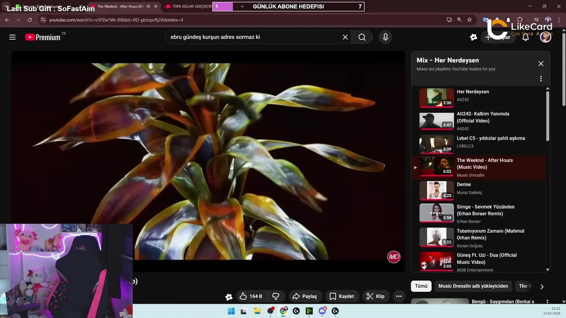Open Chrome from the taskbar

click(x=283, y=311)
